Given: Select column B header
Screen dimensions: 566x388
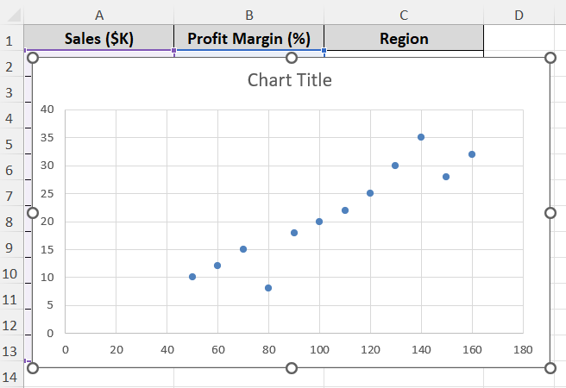Looking at the screenshot, I should (x=248, y=15).
